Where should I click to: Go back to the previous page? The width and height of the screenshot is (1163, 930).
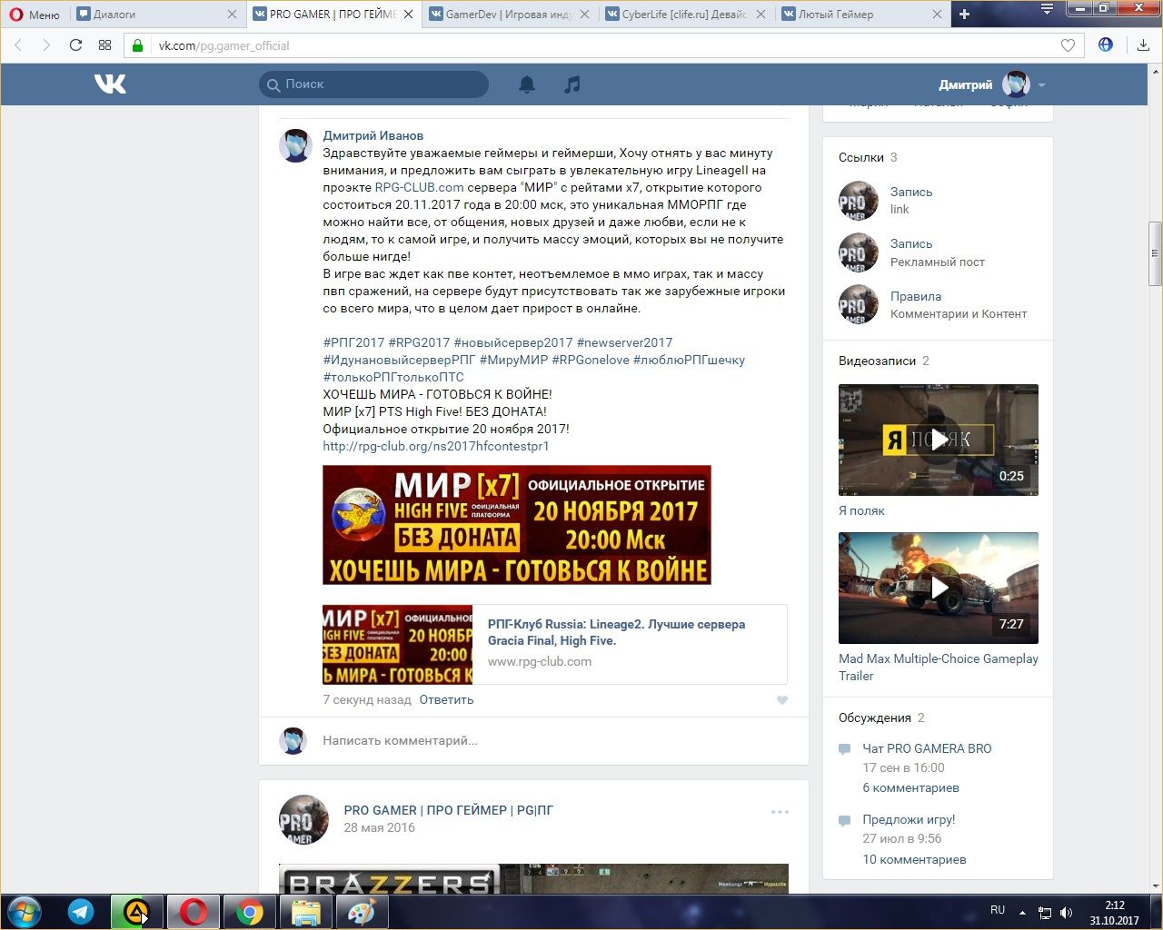[x=18, y=45]
